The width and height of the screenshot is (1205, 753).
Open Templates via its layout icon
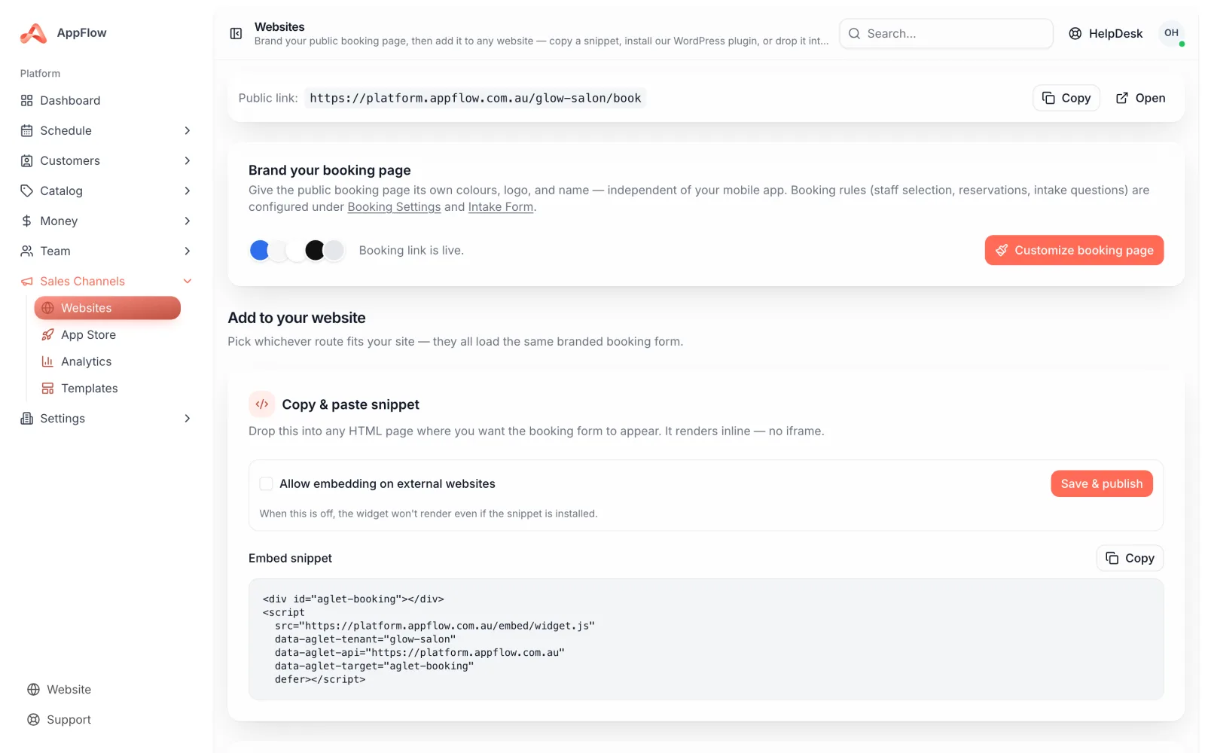coord(47,388)
